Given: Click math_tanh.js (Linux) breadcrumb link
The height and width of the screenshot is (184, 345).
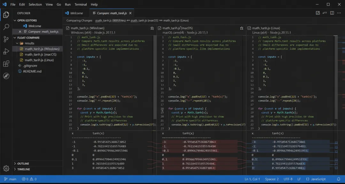Looking at the screenshot, I should point(176,20).
